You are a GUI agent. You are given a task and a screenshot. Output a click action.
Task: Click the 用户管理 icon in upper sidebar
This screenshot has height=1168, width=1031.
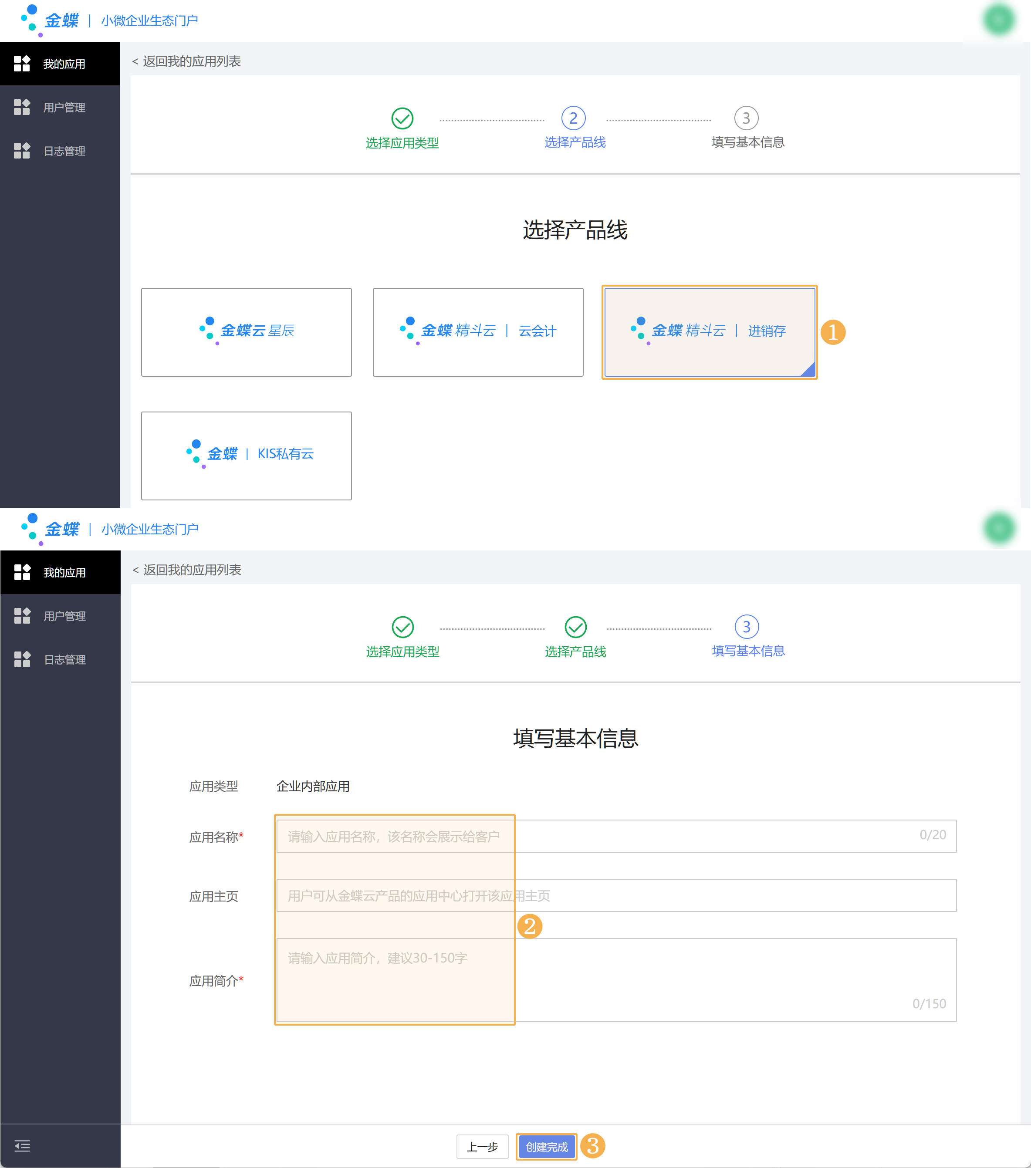(x=22, y=107)
